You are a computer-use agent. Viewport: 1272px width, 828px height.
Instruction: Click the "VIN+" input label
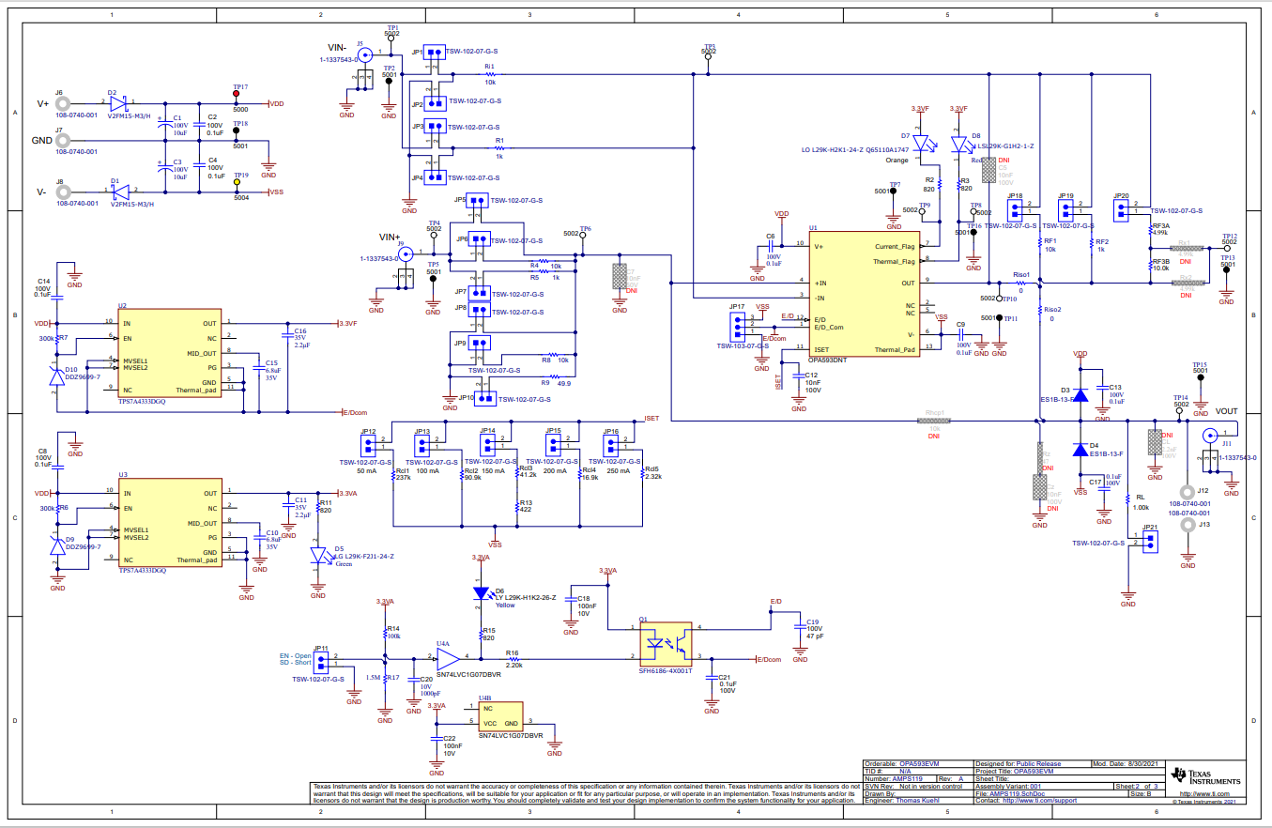[390, 238]
